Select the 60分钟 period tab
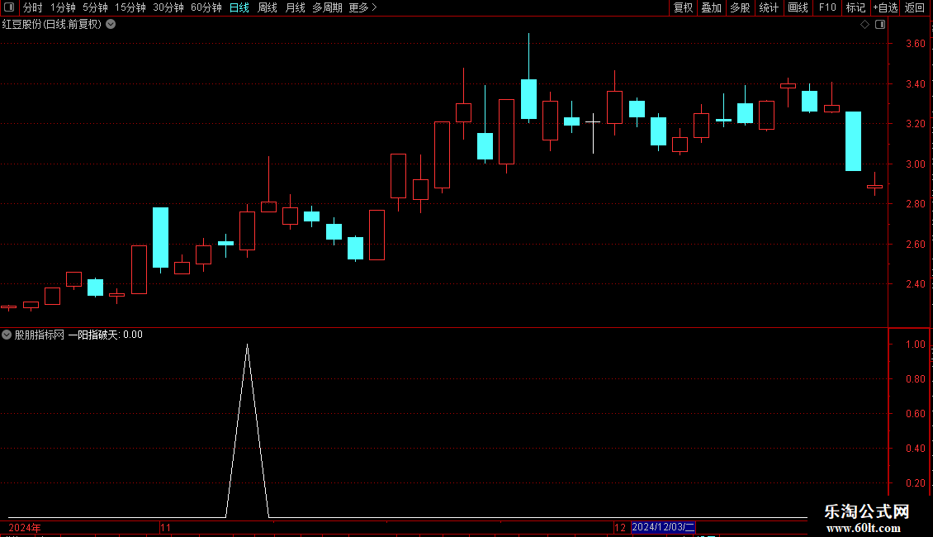Image resolution: width=933 pixels, height=537 pixels. pyautogui.click(x=206, y=7)
